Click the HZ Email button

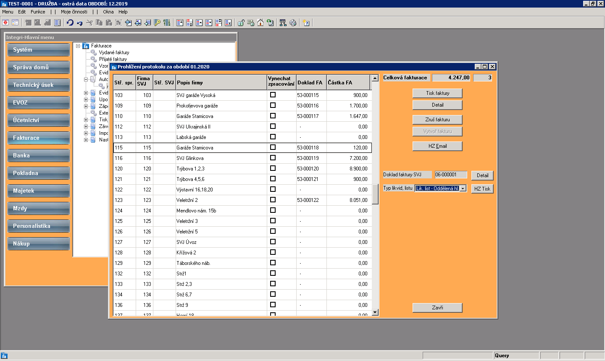437,146
